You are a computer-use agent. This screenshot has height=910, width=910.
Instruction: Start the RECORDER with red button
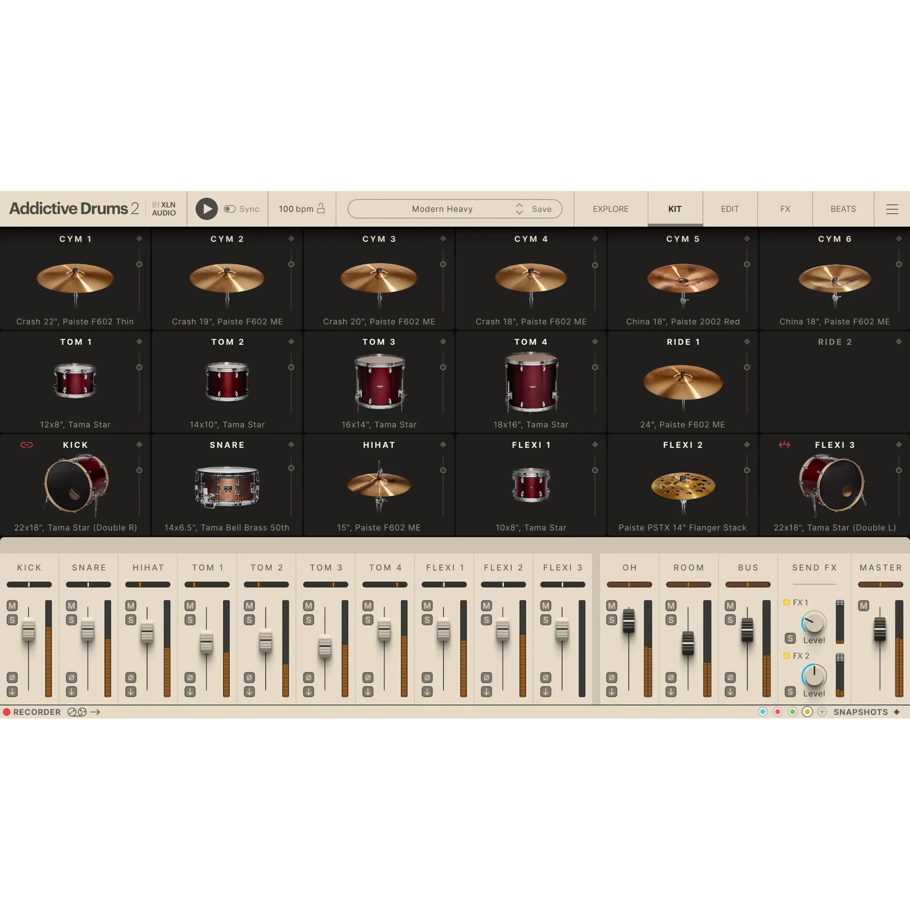[7, 712]
